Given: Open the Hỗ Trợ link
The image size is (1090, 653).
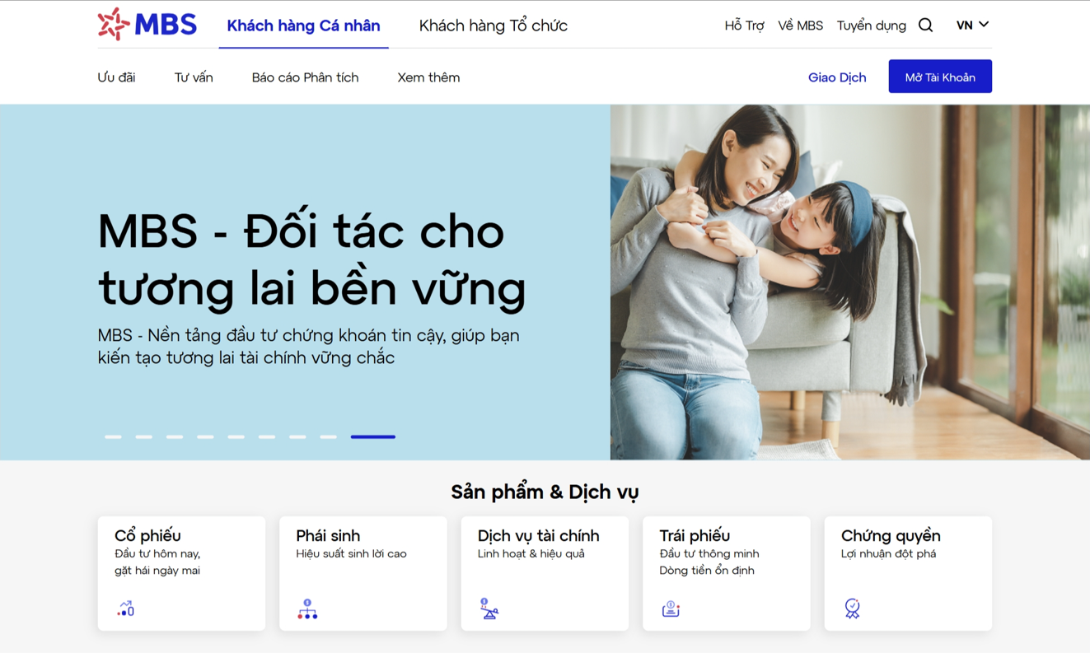Looking at the screenshot, I should point(744,26).
